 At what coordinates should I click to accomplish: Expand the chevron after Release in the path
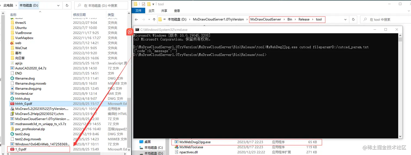click(313, 20)
